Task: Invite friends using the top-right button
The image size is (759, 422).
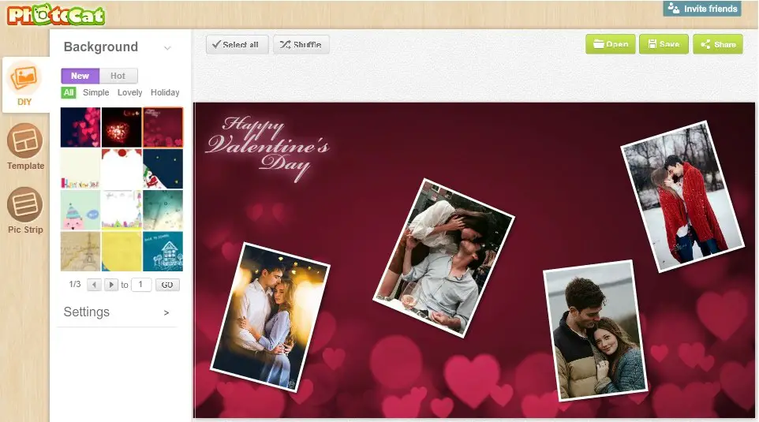Action: coord(702,9)
